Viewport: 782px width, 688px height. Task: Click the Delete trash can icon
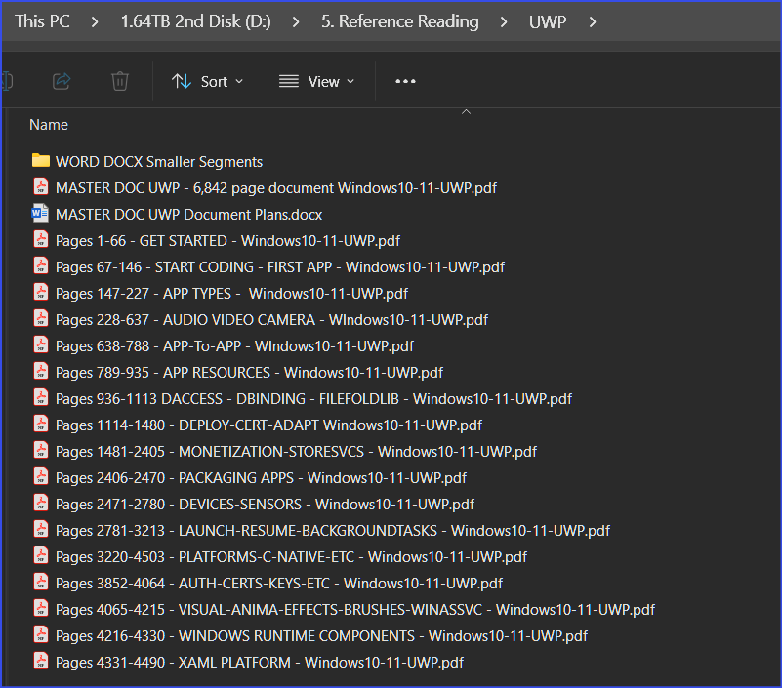[120, 81]
